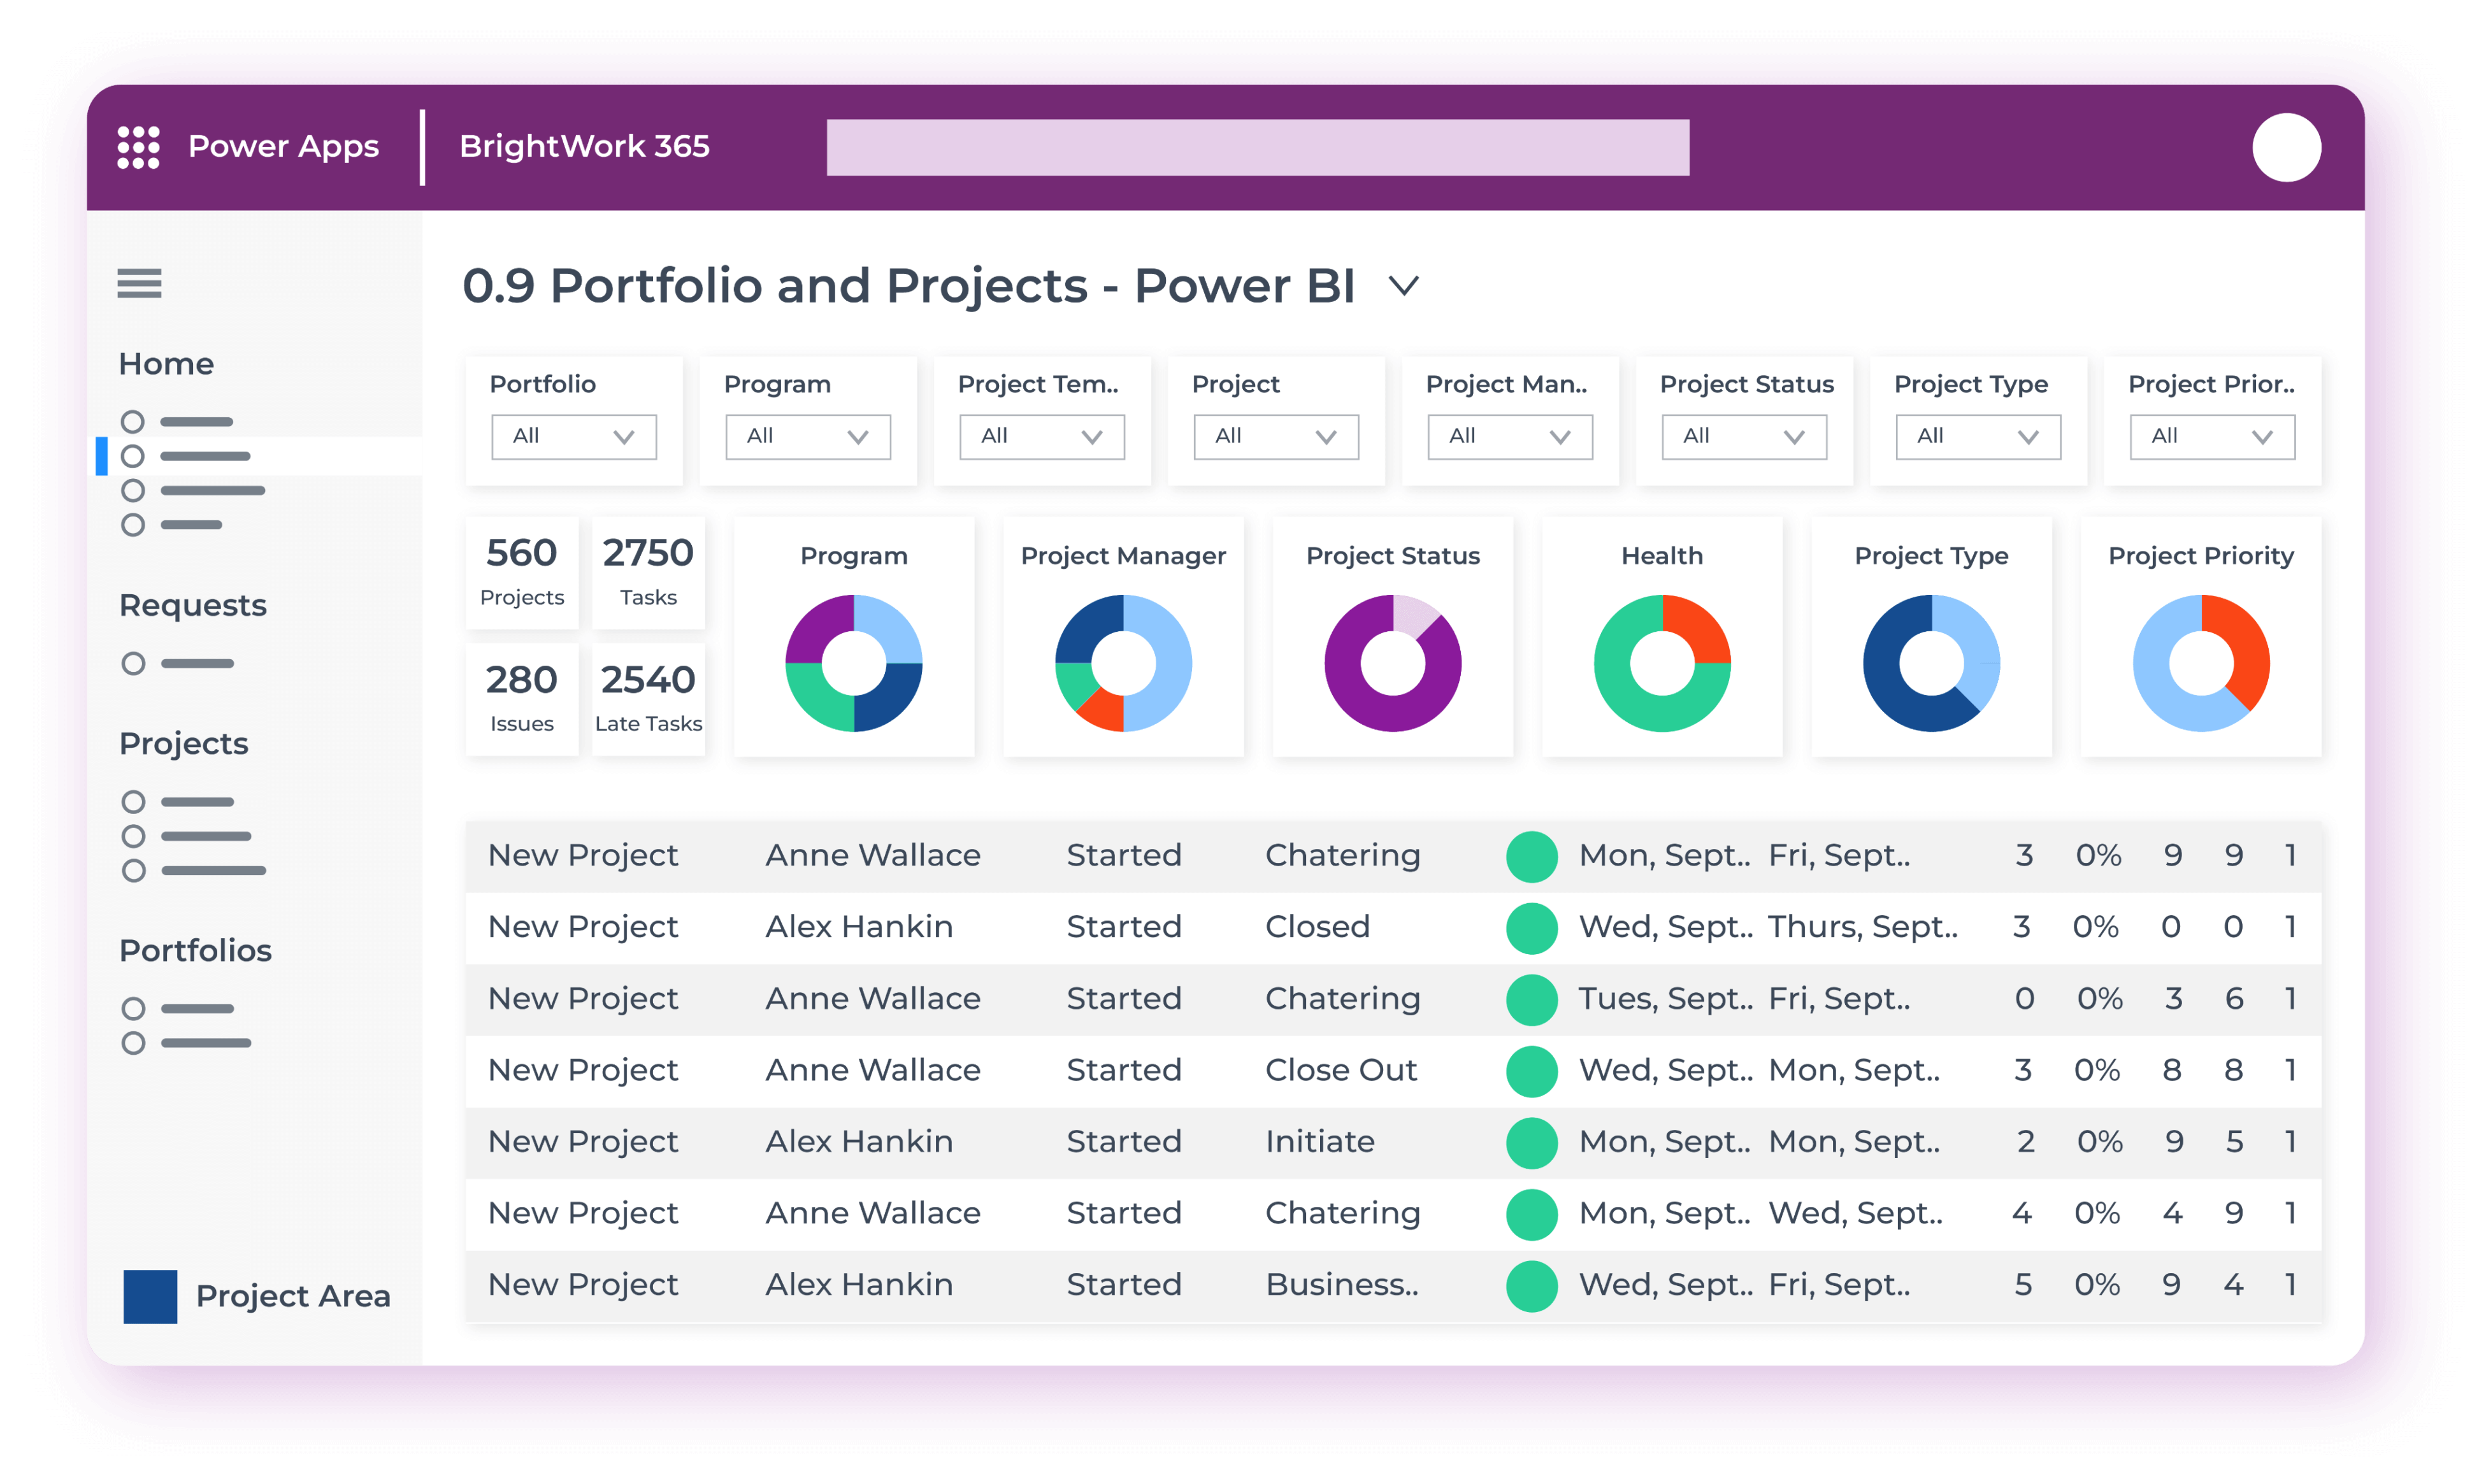2486x1484 pixels.
Task: Click the Project Manager donut chart
Action: 1123,663
